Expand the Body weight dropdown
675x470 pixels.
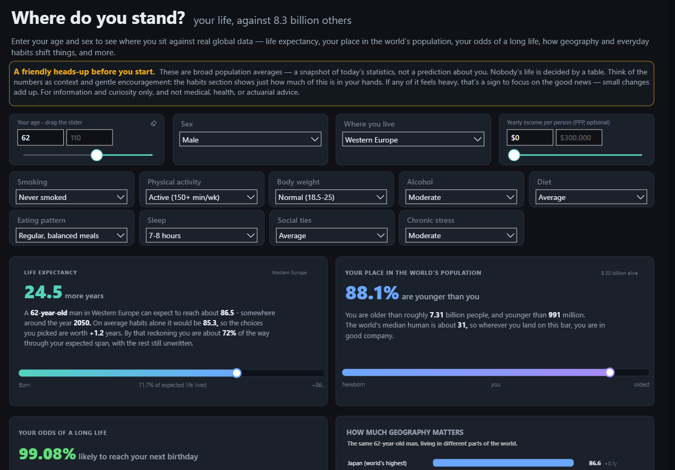(x=331, y=197)
